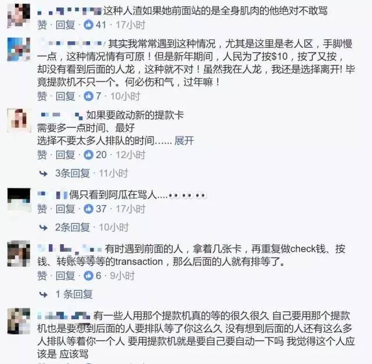Viewport: 372px width, 364px height.
Task: Click reply arrow icon beside 2条回复
Action: tap(44, 228)
